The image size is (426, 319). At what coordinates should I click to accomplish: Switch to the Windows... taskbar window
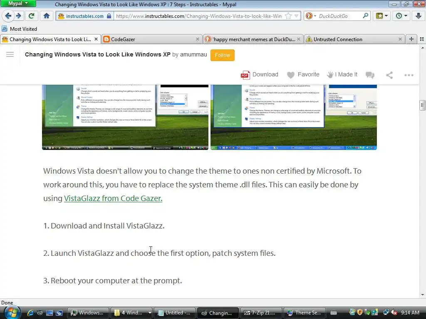tap(88, 313)
